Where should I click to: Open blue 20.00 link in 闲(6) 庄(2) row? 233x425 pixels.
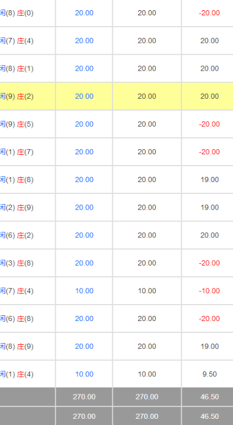point(84,235)
